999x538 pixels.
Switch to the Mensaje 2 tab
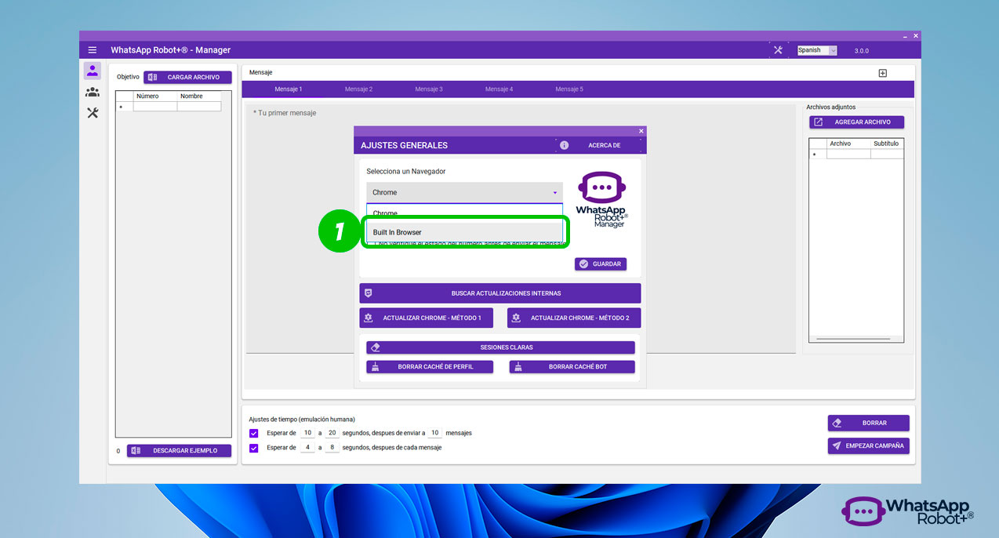pyautogui.click(x=358, y=89)
